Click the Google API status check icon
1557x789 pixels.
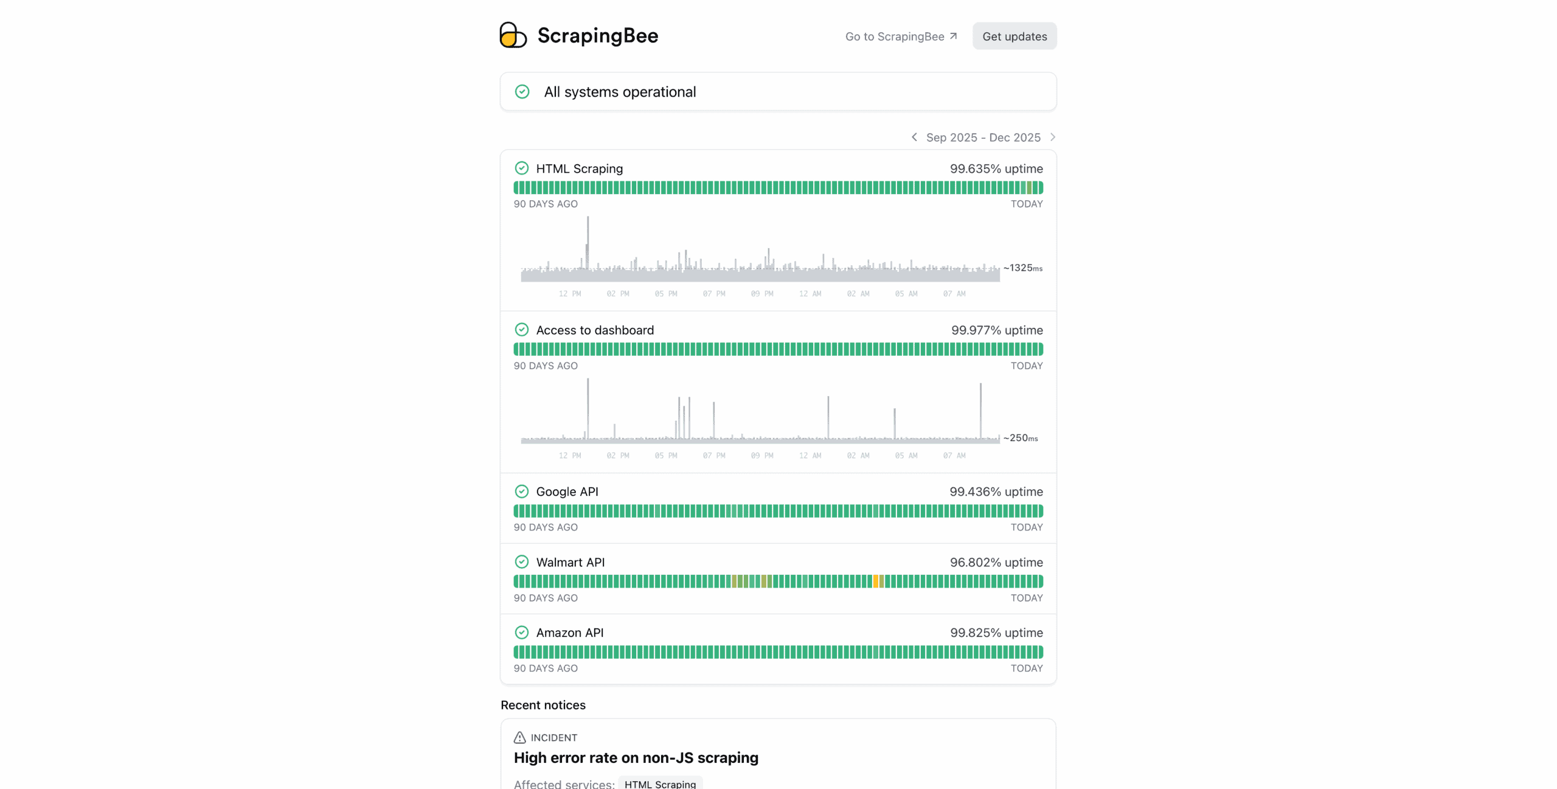522,492
